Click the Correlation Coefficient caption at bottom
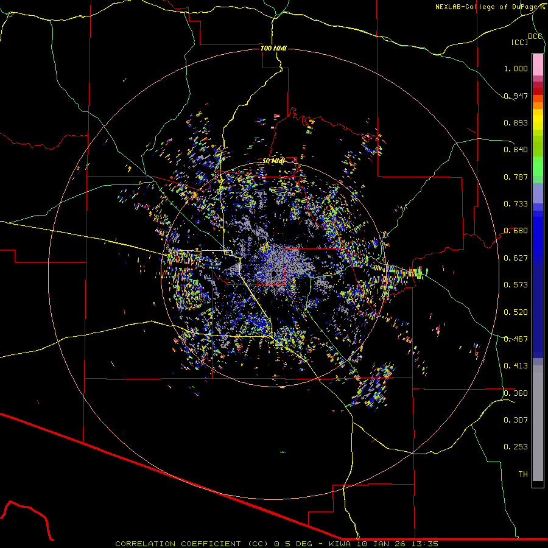 coord(276,544)
